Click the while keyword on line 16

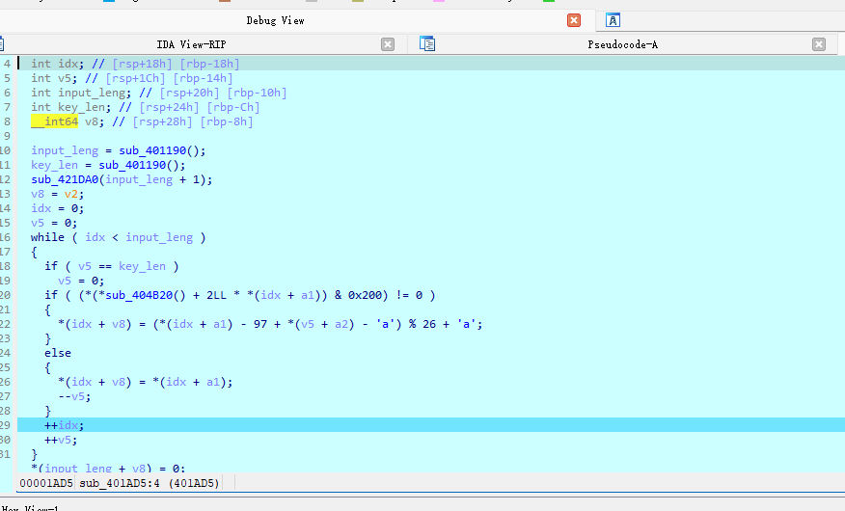[x=47, y=237]
